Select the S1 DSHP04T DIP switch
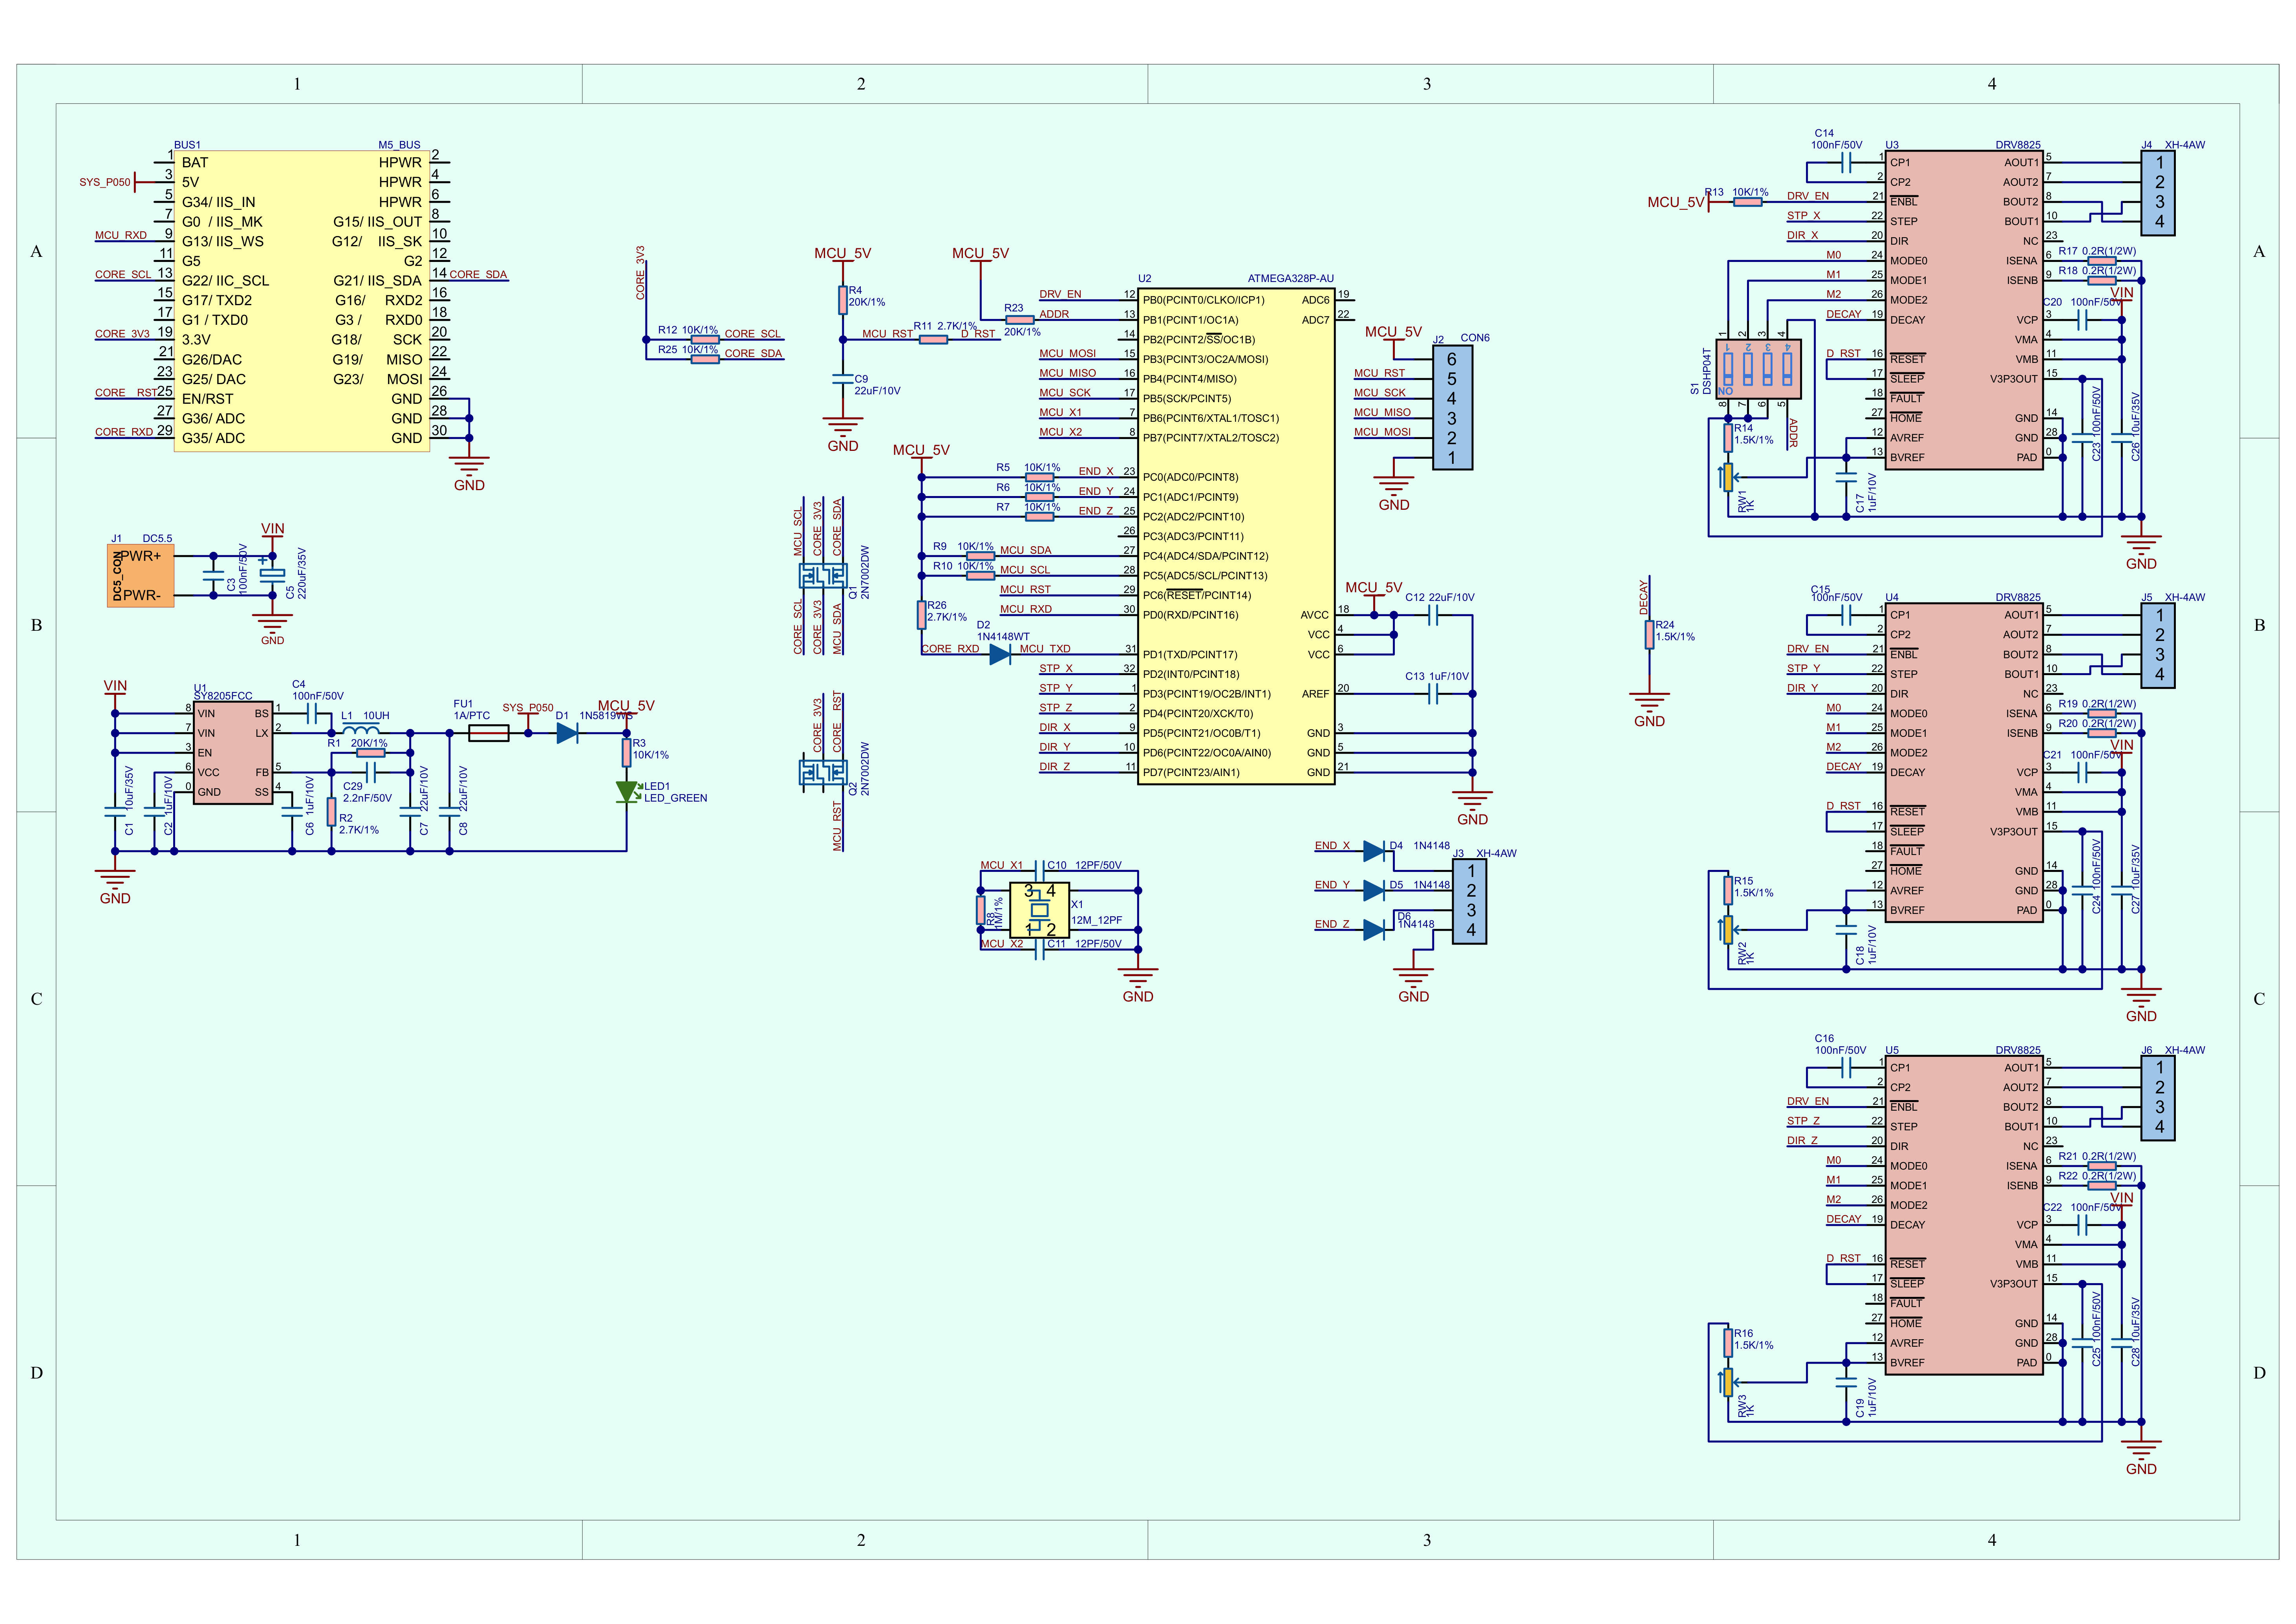Image resolution: width=2296 pixels, height=1624 pixels. [x=1758, y=369]
